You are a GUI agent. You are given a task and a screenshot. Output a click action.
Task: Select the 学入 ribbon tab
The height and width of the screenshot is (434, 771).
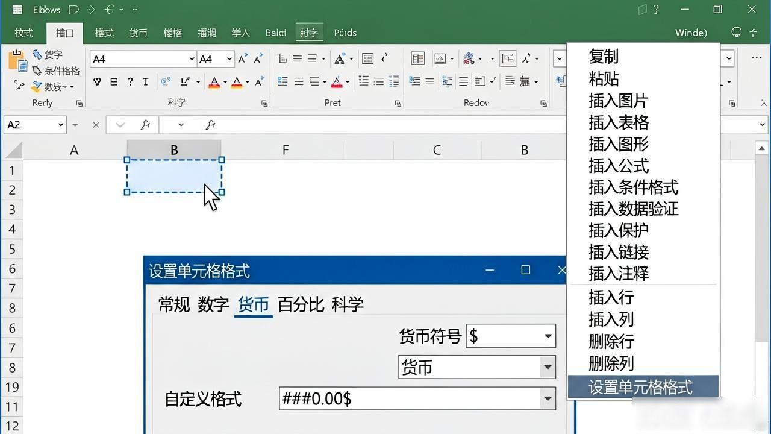click(240, 33)
